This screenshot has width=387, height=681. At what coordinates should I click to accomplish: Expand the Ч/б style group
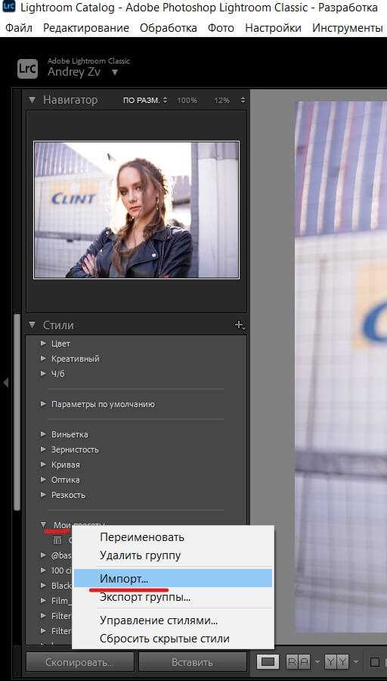tap(43, 374)
